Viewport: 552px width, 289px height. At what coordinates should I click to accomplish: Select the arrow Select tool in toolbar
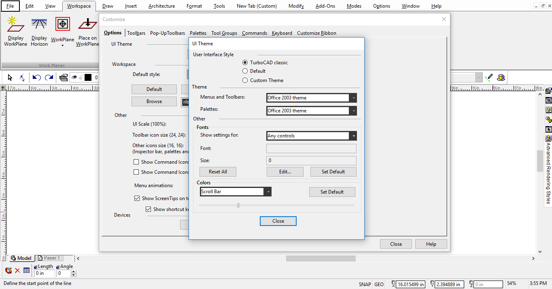coord(11,78)
